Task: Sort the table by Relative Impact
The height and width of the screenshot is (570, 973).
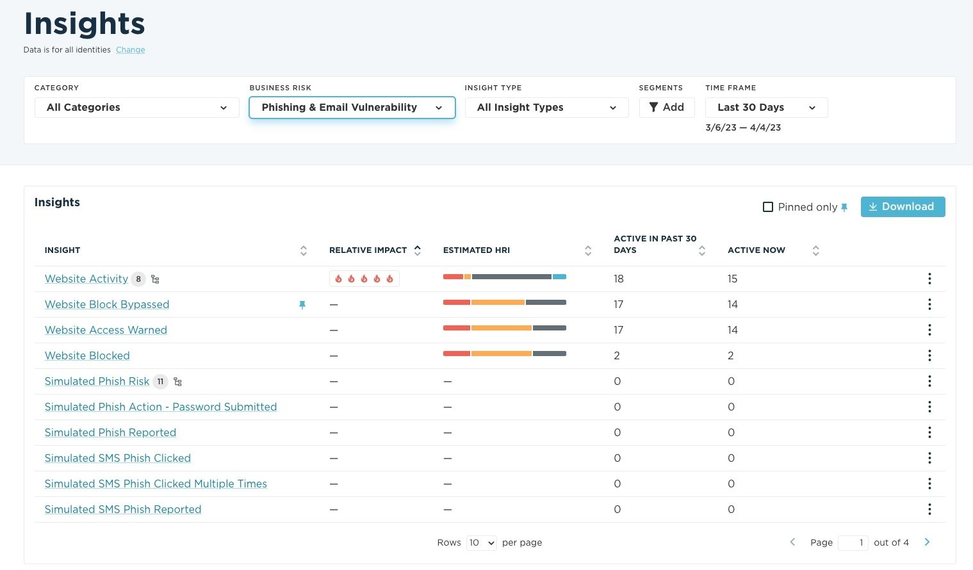Action: coord(417,250)
